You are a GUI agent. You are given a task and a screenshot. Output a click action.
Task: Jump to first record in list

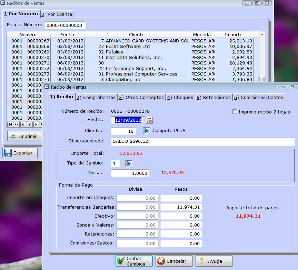point(10,124)
